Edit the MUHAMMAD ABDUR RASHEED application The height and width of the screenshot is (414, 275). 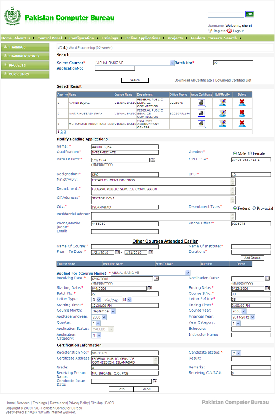pos(223,124)
